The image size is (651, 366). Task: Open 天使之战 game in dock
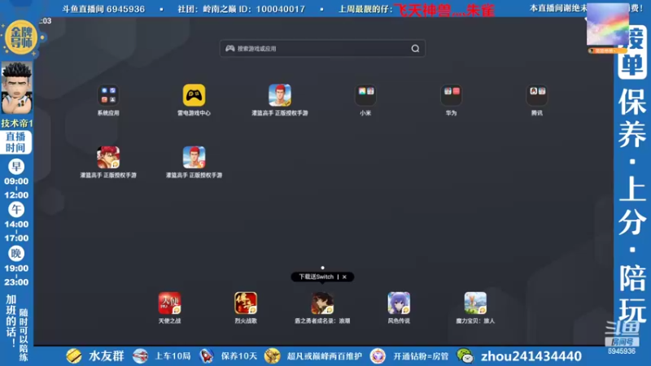pos(169,303)
